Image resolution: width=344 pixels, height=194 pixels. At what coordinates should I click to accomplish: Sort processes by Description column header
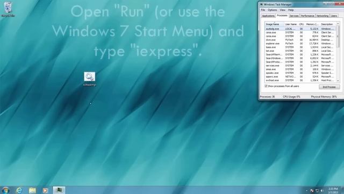click(328, 24)
